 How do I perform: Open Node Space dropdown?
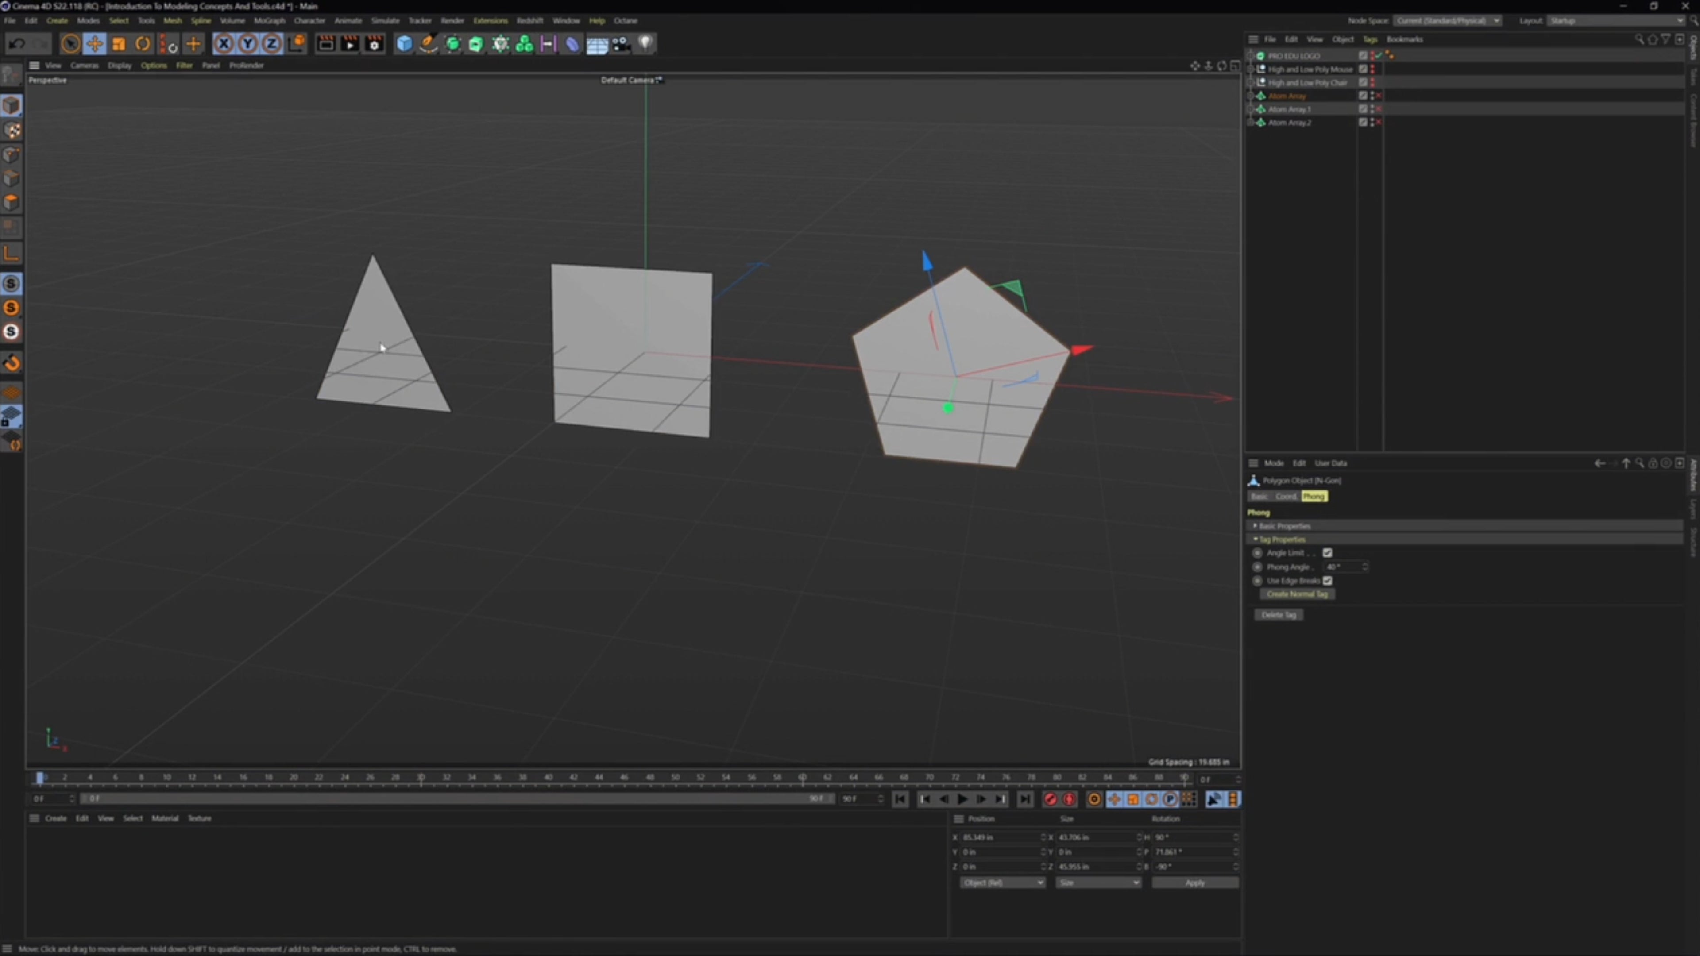(x=1448, y=20)
